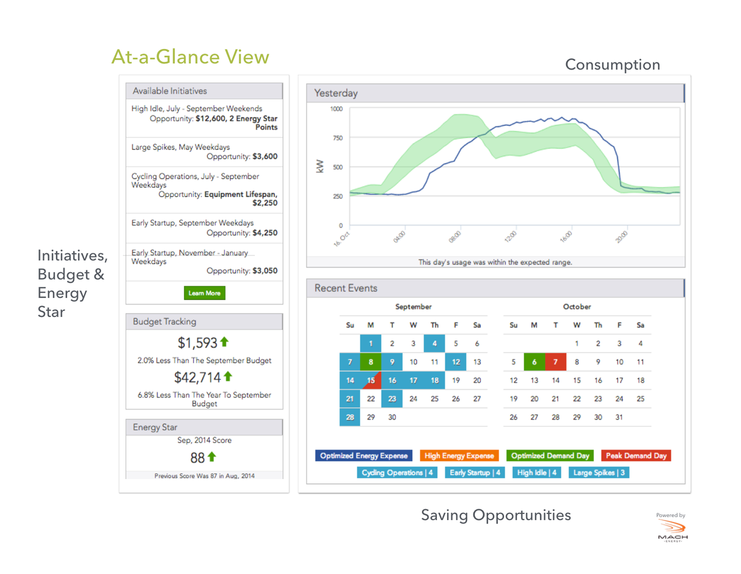Select green September 8 calendar day
The image size is (741, 574).
[370, 362]
